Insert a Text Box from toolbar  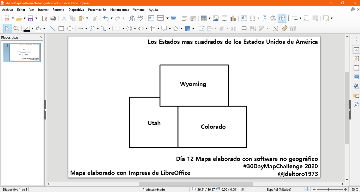click(x=244, y=18)
